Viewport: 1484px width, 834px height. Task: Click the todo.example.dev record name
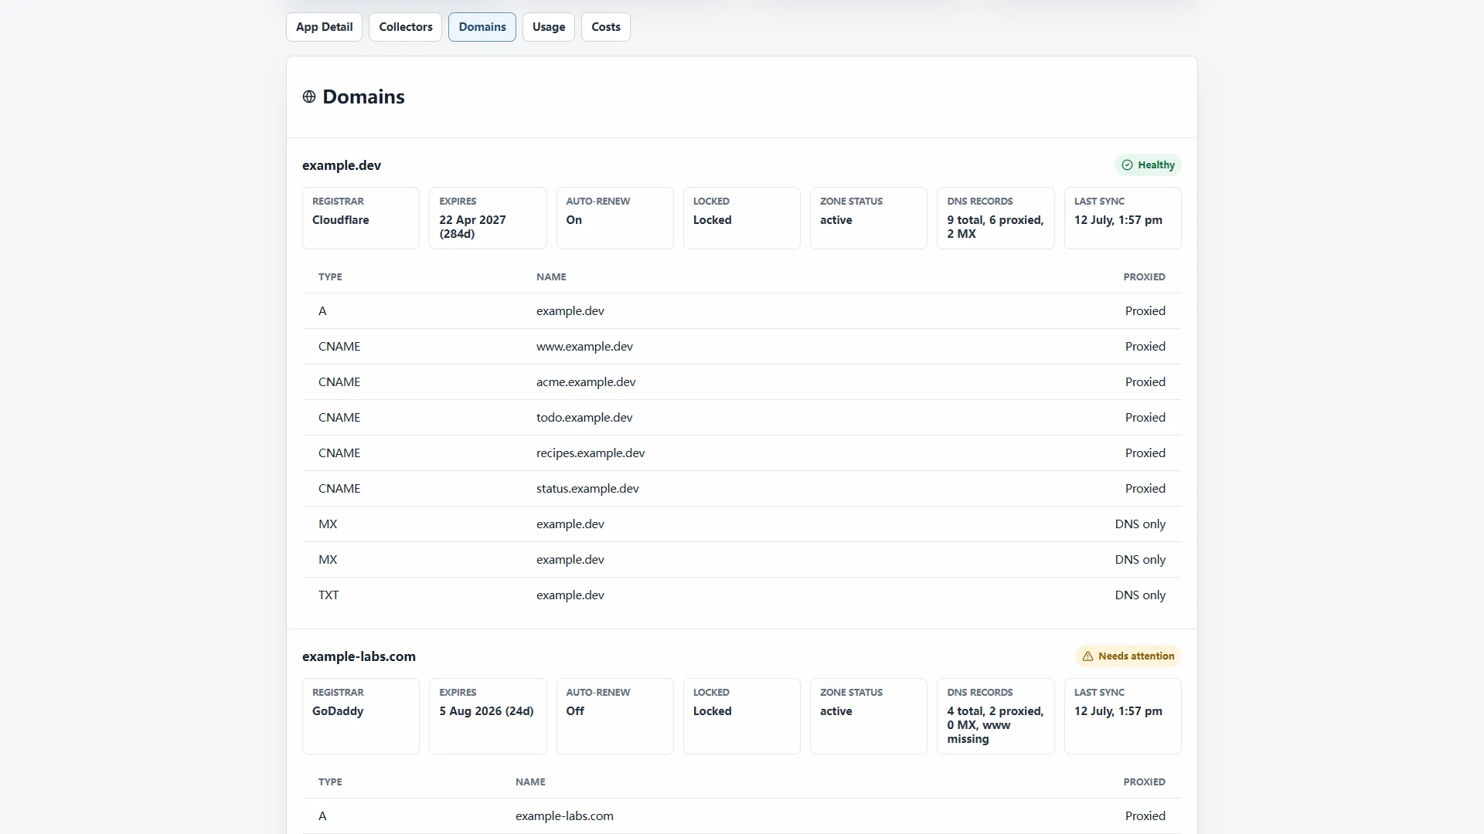[584, 418]
